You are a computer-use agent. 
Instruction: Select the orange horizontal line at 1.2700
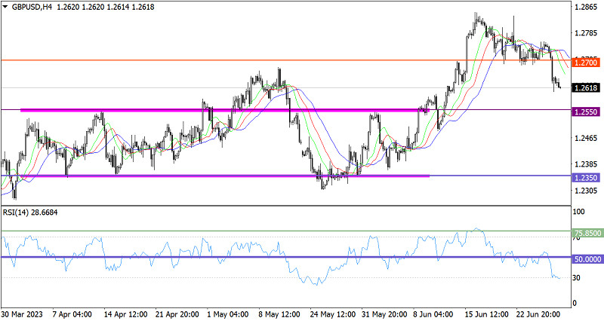coord(226,60)
